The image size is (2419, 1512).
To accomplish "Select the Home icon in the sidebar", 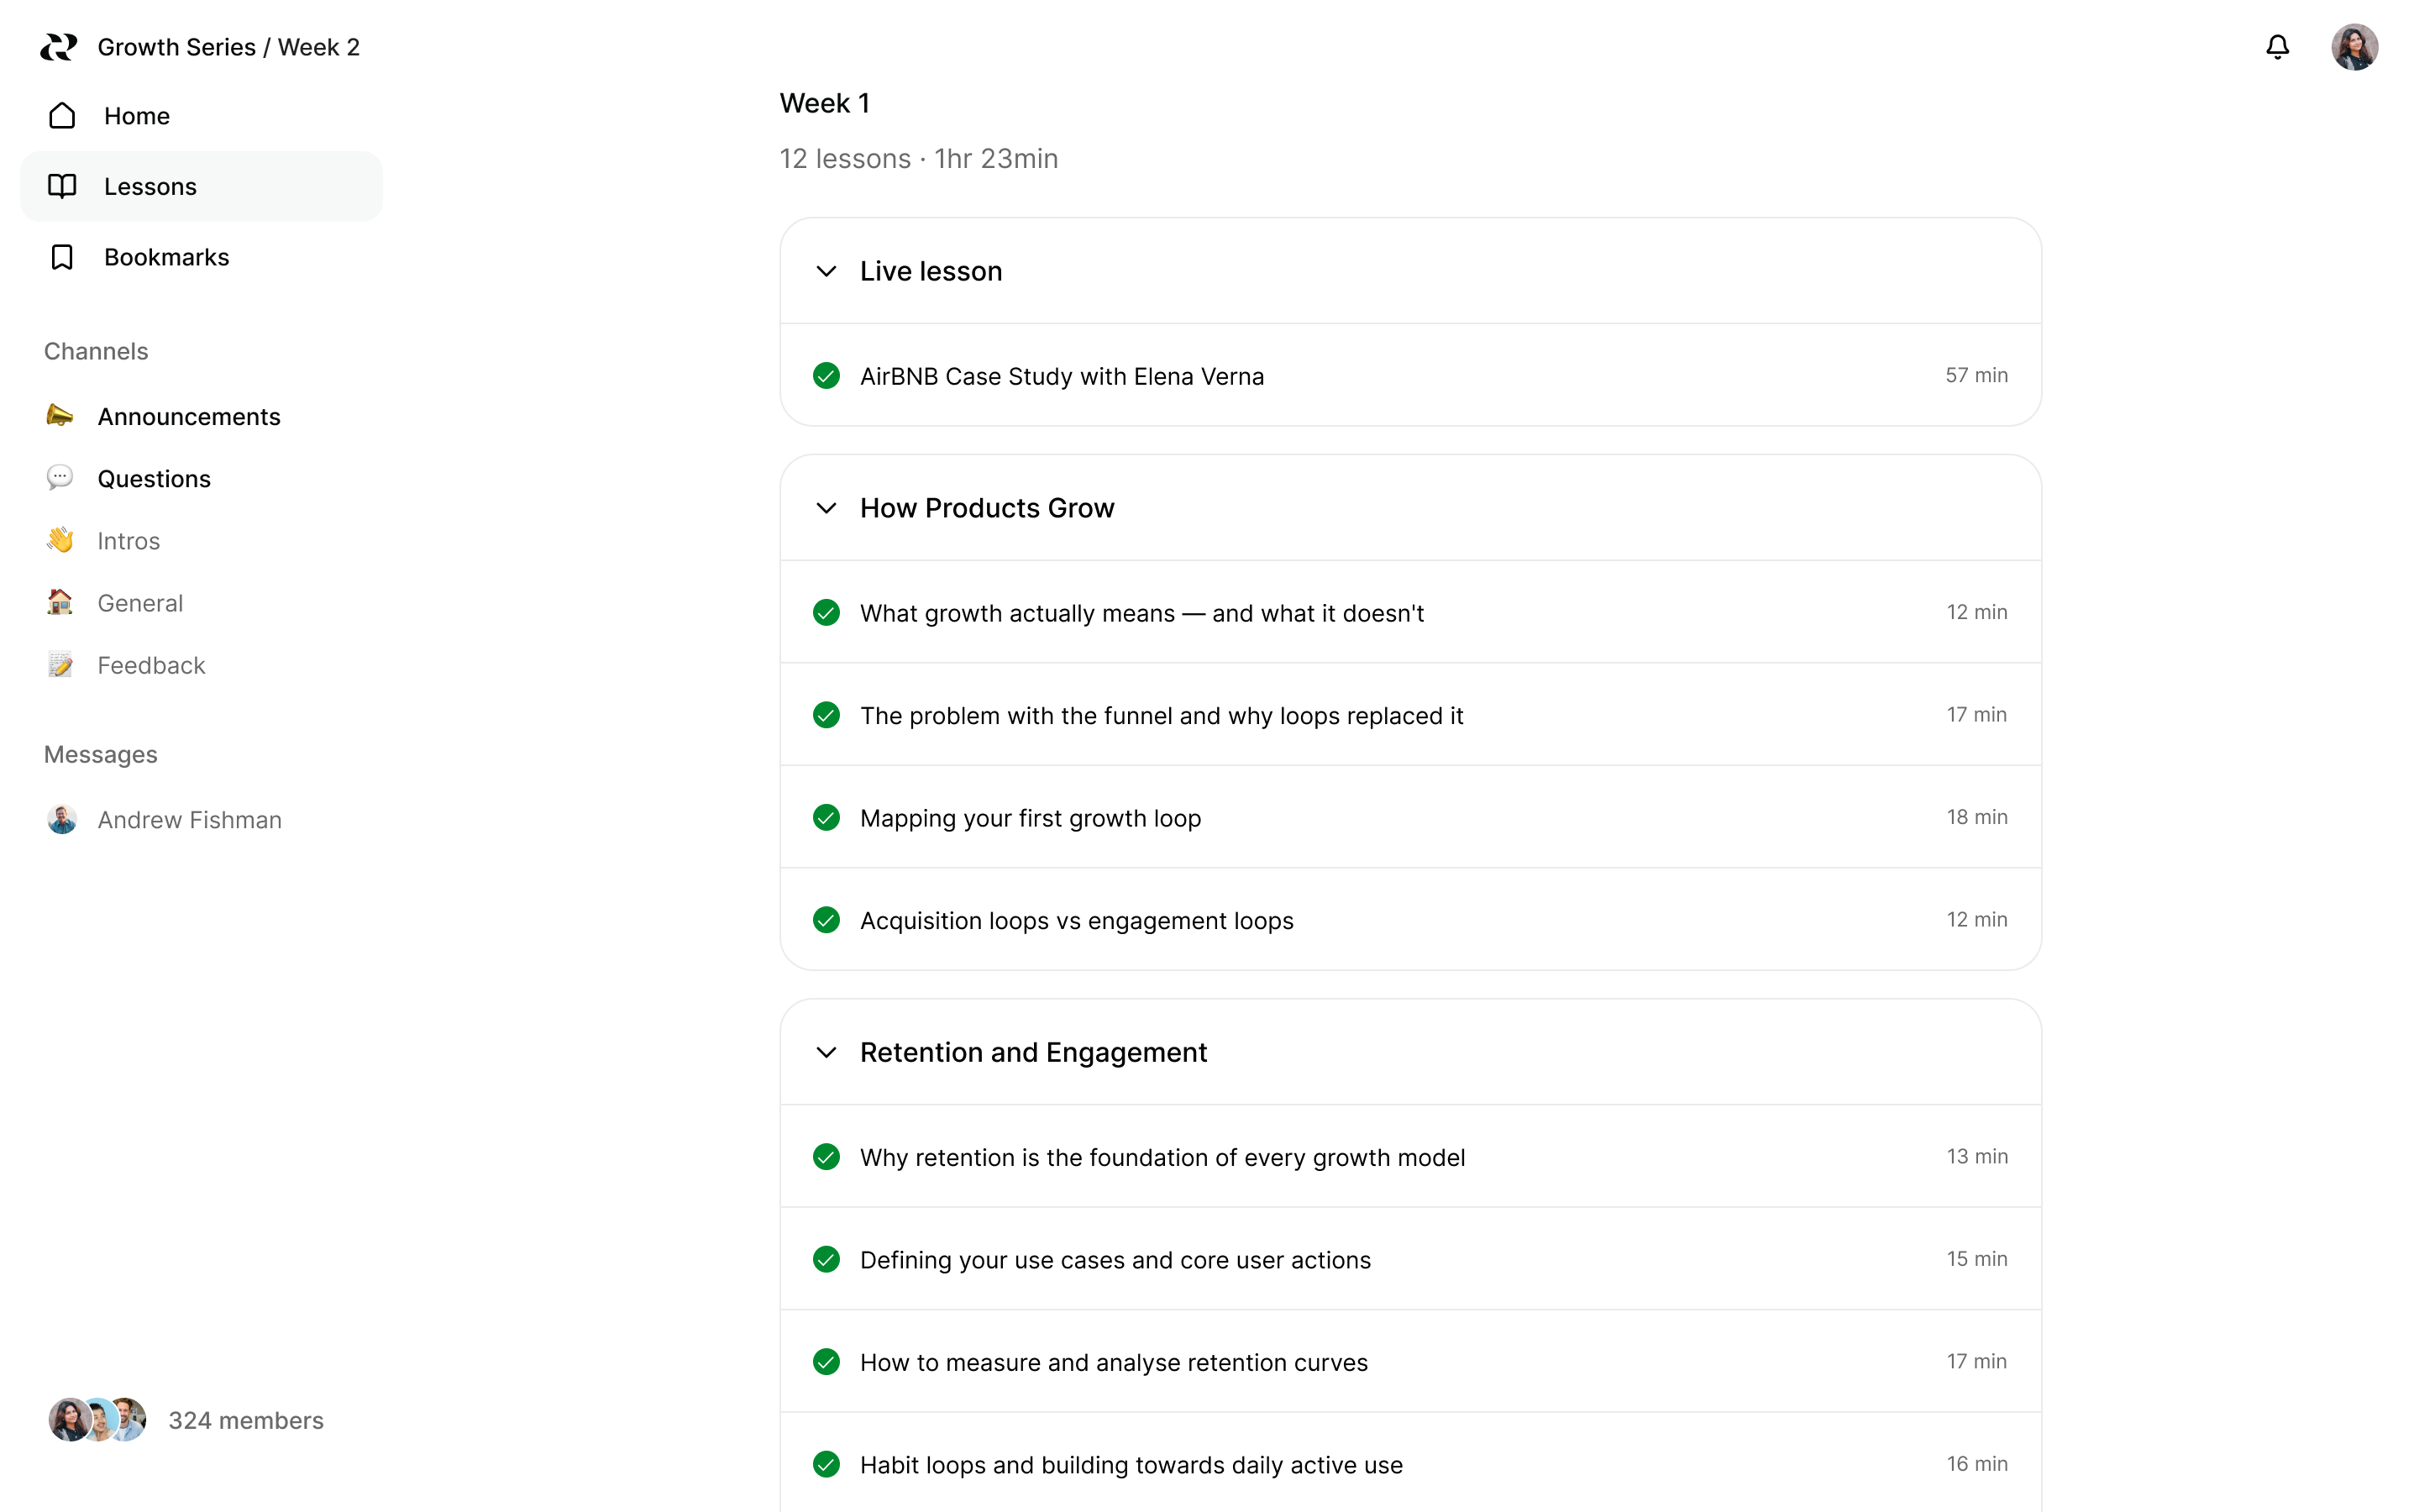I will pos(62,115).
